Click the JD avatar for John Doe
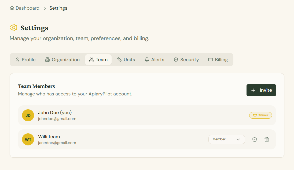This screenshot has height=170, width=294. tap(28, 115)
